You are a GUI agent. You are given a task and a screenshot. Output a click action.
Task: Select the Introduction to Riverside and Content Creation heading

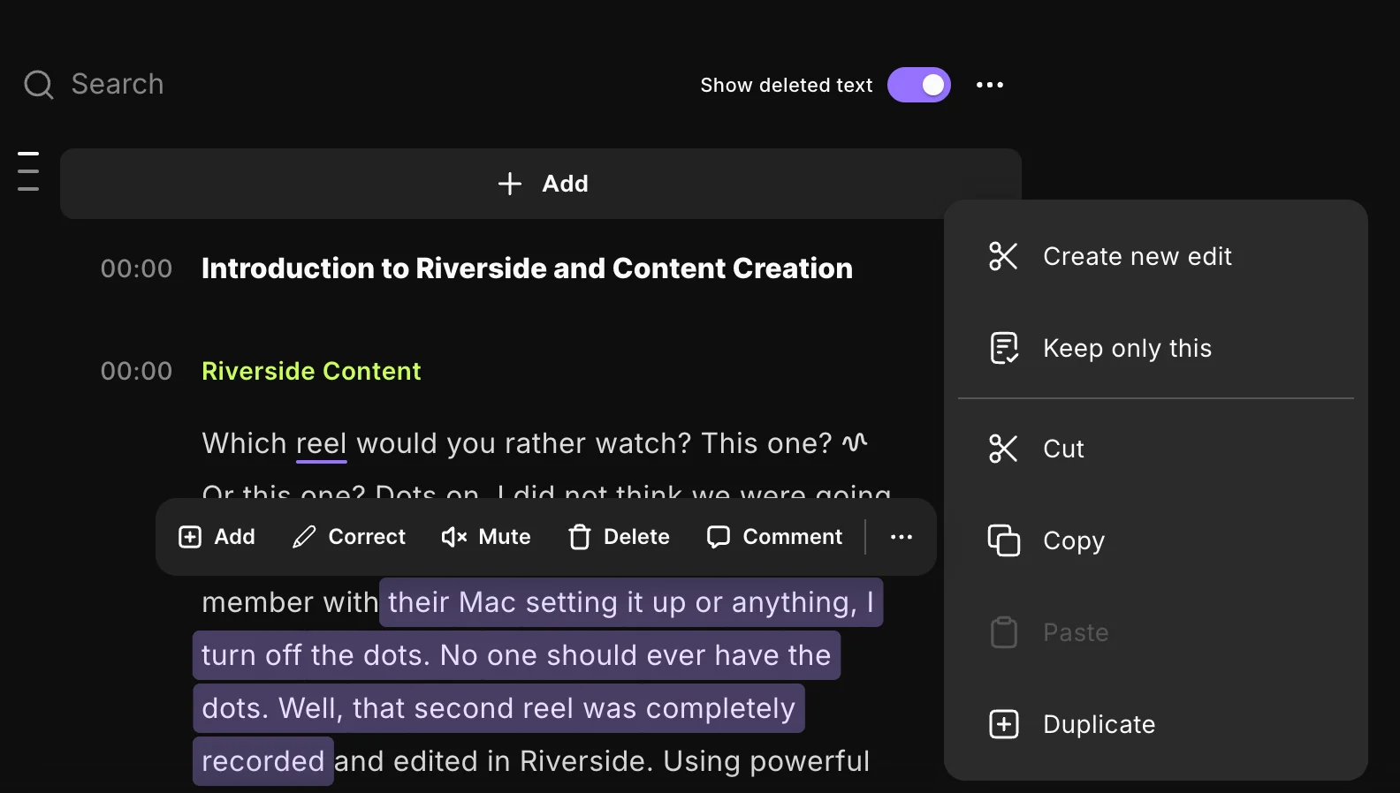coord(527,268)
